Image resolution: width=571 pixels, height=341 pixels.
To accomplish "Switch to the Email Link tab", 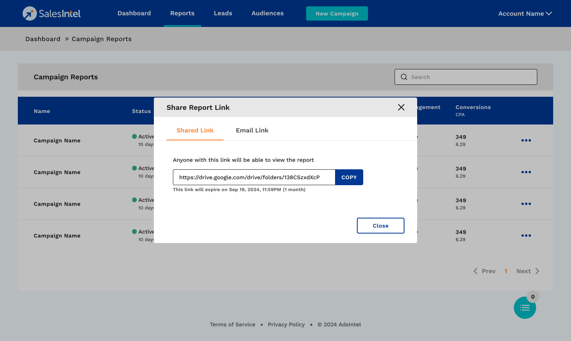I will (252, 130).
